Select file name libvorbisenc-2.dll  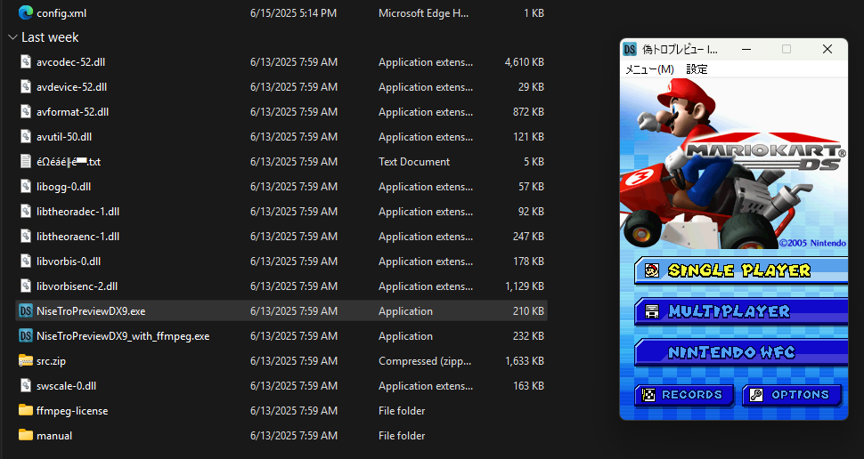coord(77,286)
